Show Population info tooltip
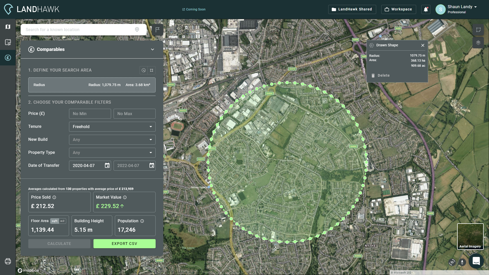The width and height of the screenshot is (489, 275). click(x=142, y=221)
